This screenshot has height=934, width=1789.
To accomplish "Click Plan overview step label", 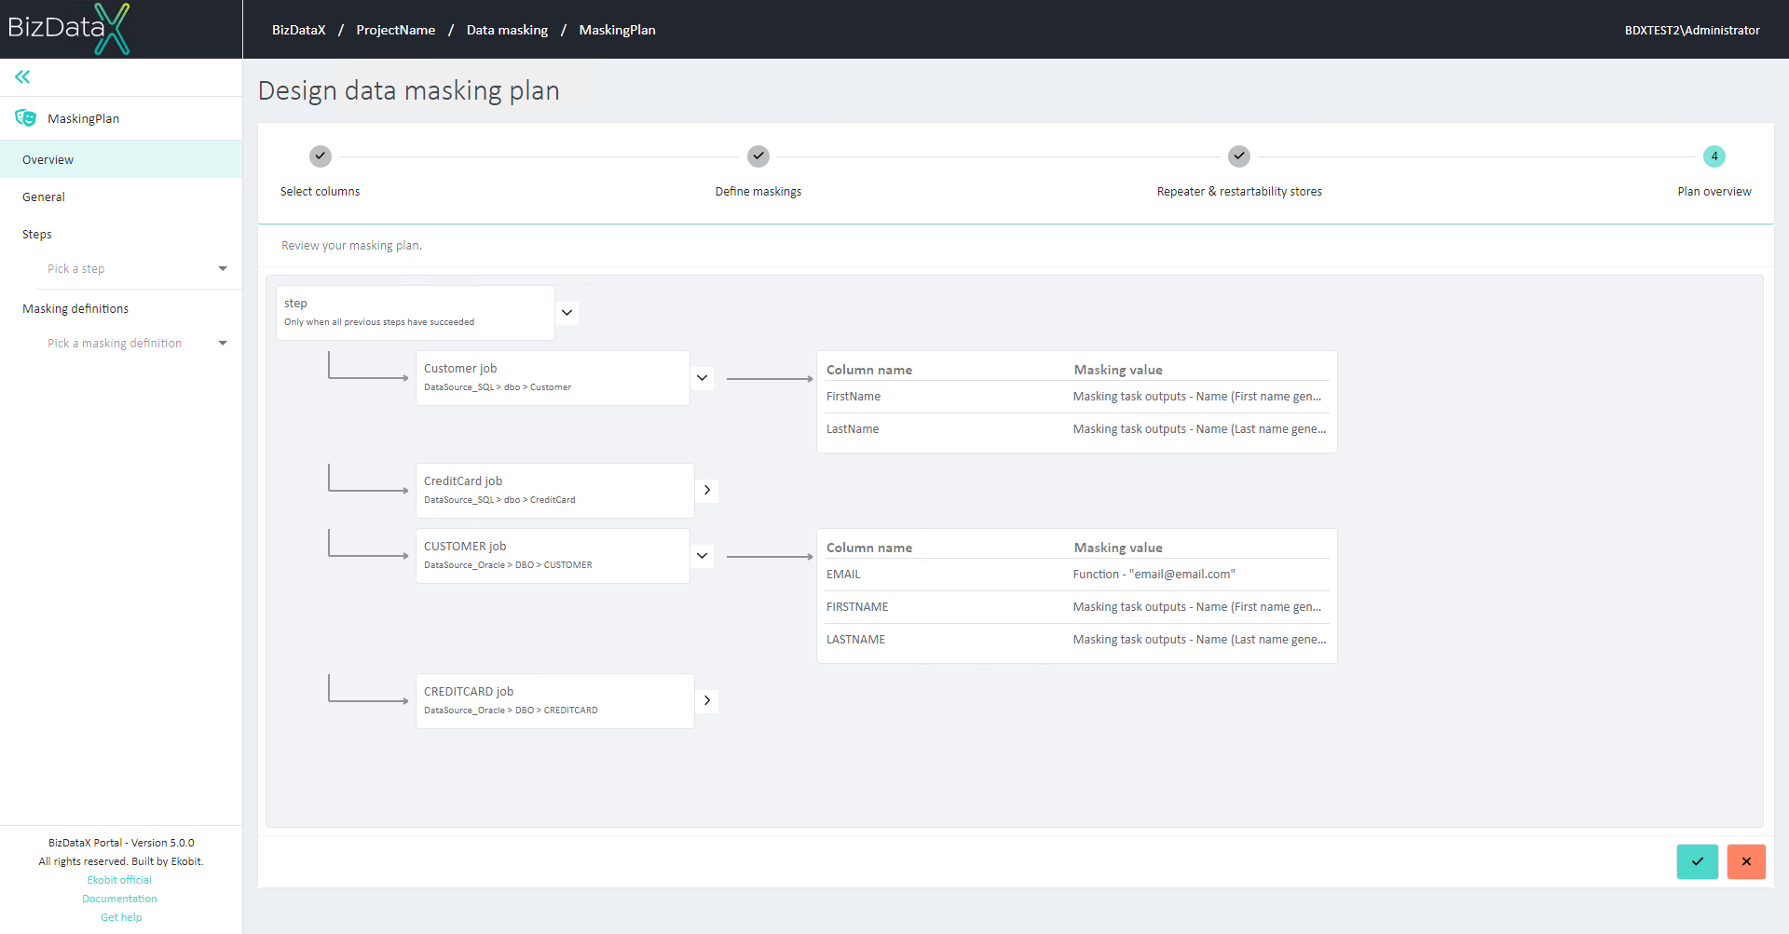I will [1714, 192].
